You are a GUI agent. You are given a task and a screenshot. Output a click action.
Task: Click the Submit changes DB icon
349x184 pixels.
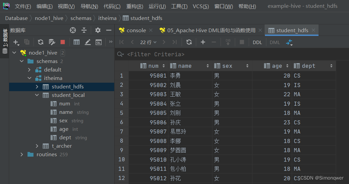click(228, 42)
